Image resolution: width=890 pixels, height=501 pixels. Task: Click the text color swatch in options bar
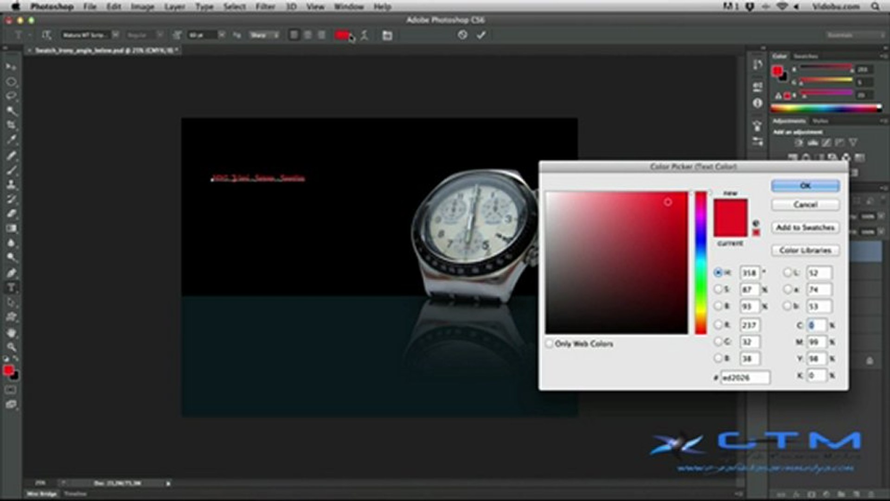[342, 35]
